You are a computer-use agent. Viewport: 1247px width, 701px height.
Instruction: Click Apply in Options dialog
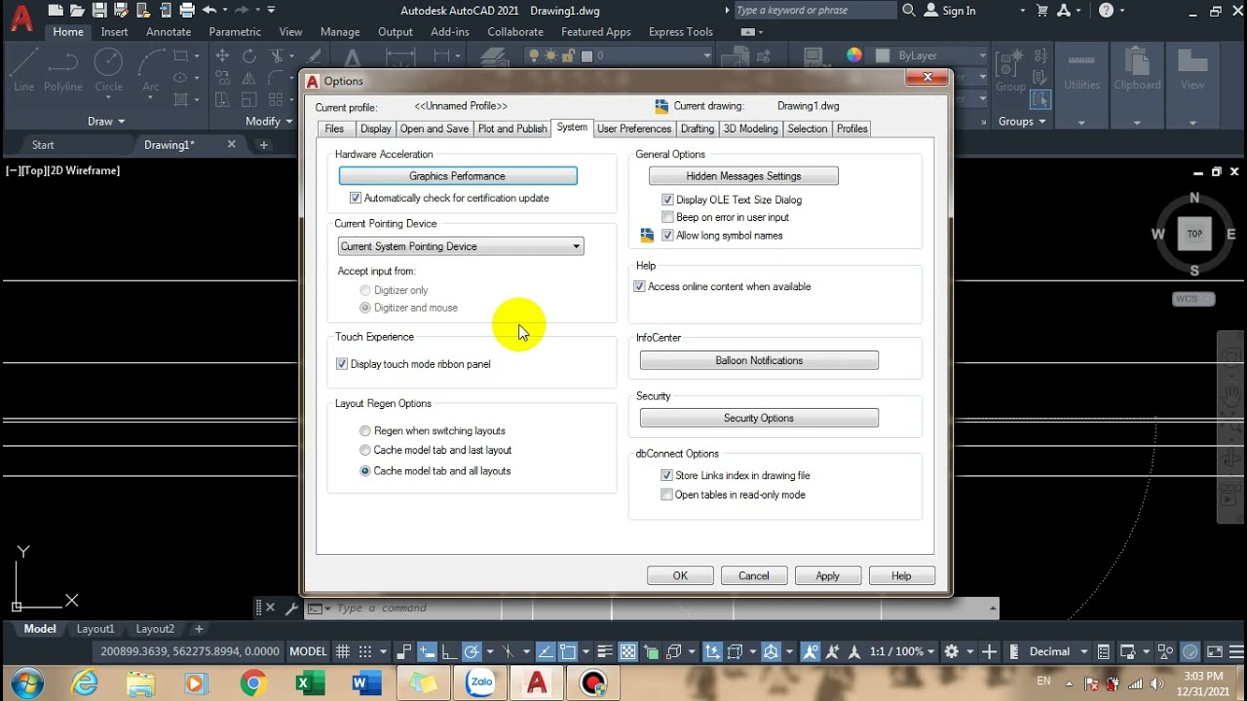point(827,575)
